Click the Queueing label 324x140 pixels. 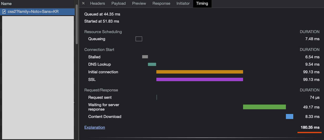click(x=97, y=39)
